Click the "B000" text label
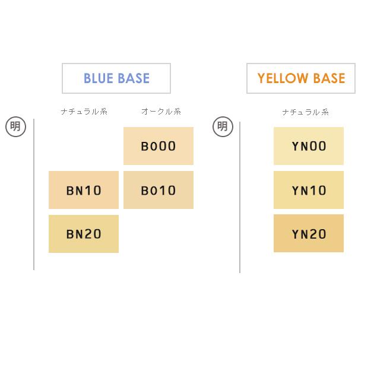 point(159,147)
